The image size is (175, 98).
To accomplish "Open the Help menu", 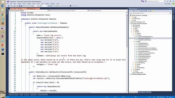I will pyautogui.click(x=58, y=4).
